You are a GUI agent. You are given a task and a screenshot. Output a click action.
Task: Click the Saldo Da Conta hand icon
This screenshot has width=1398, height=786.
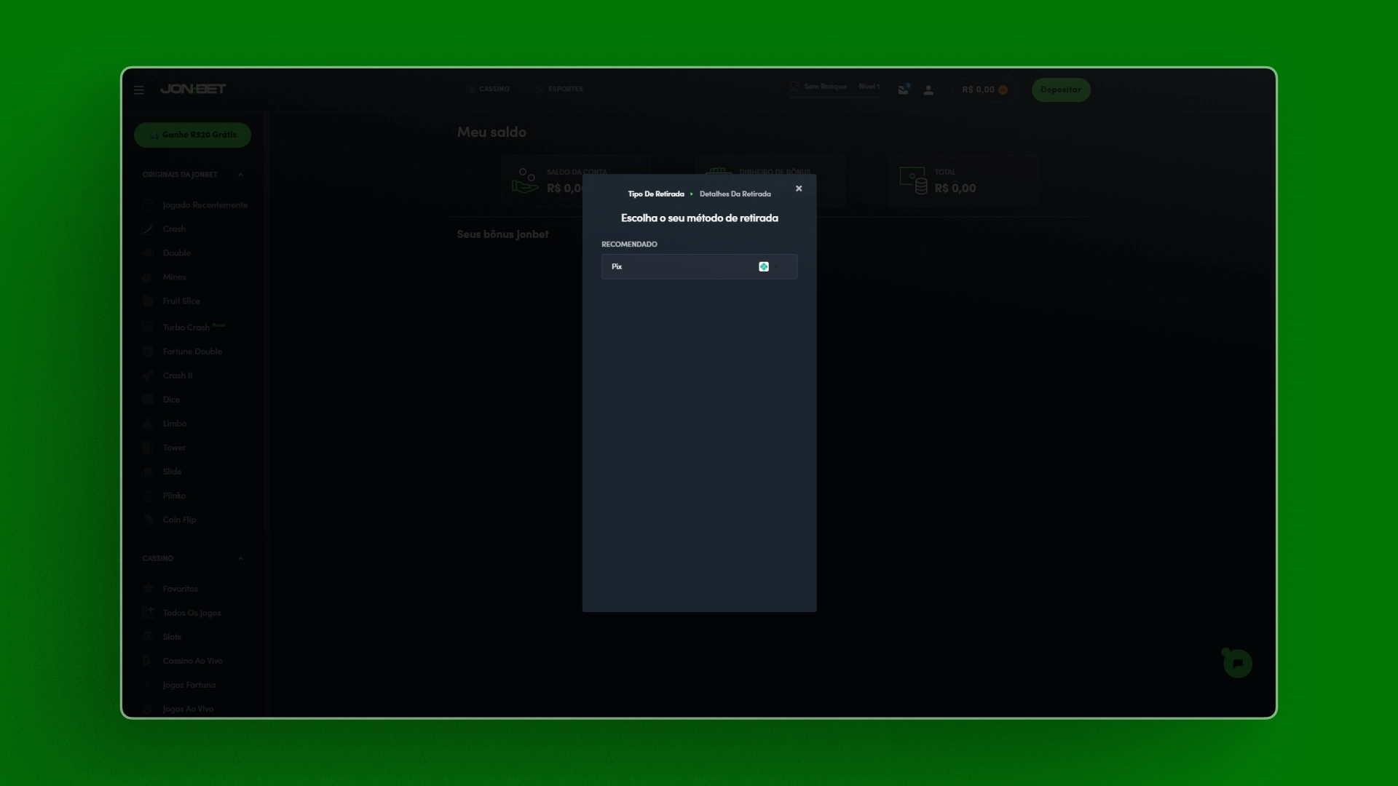click(x=525, y=181)
